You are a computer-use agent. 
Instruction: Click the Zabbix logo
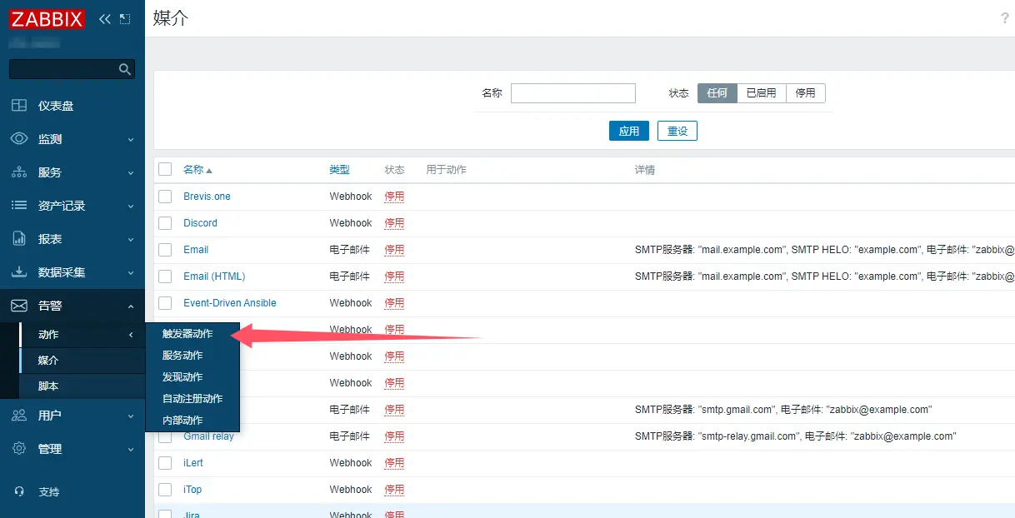pyautogui.click(x=47, y=18)
